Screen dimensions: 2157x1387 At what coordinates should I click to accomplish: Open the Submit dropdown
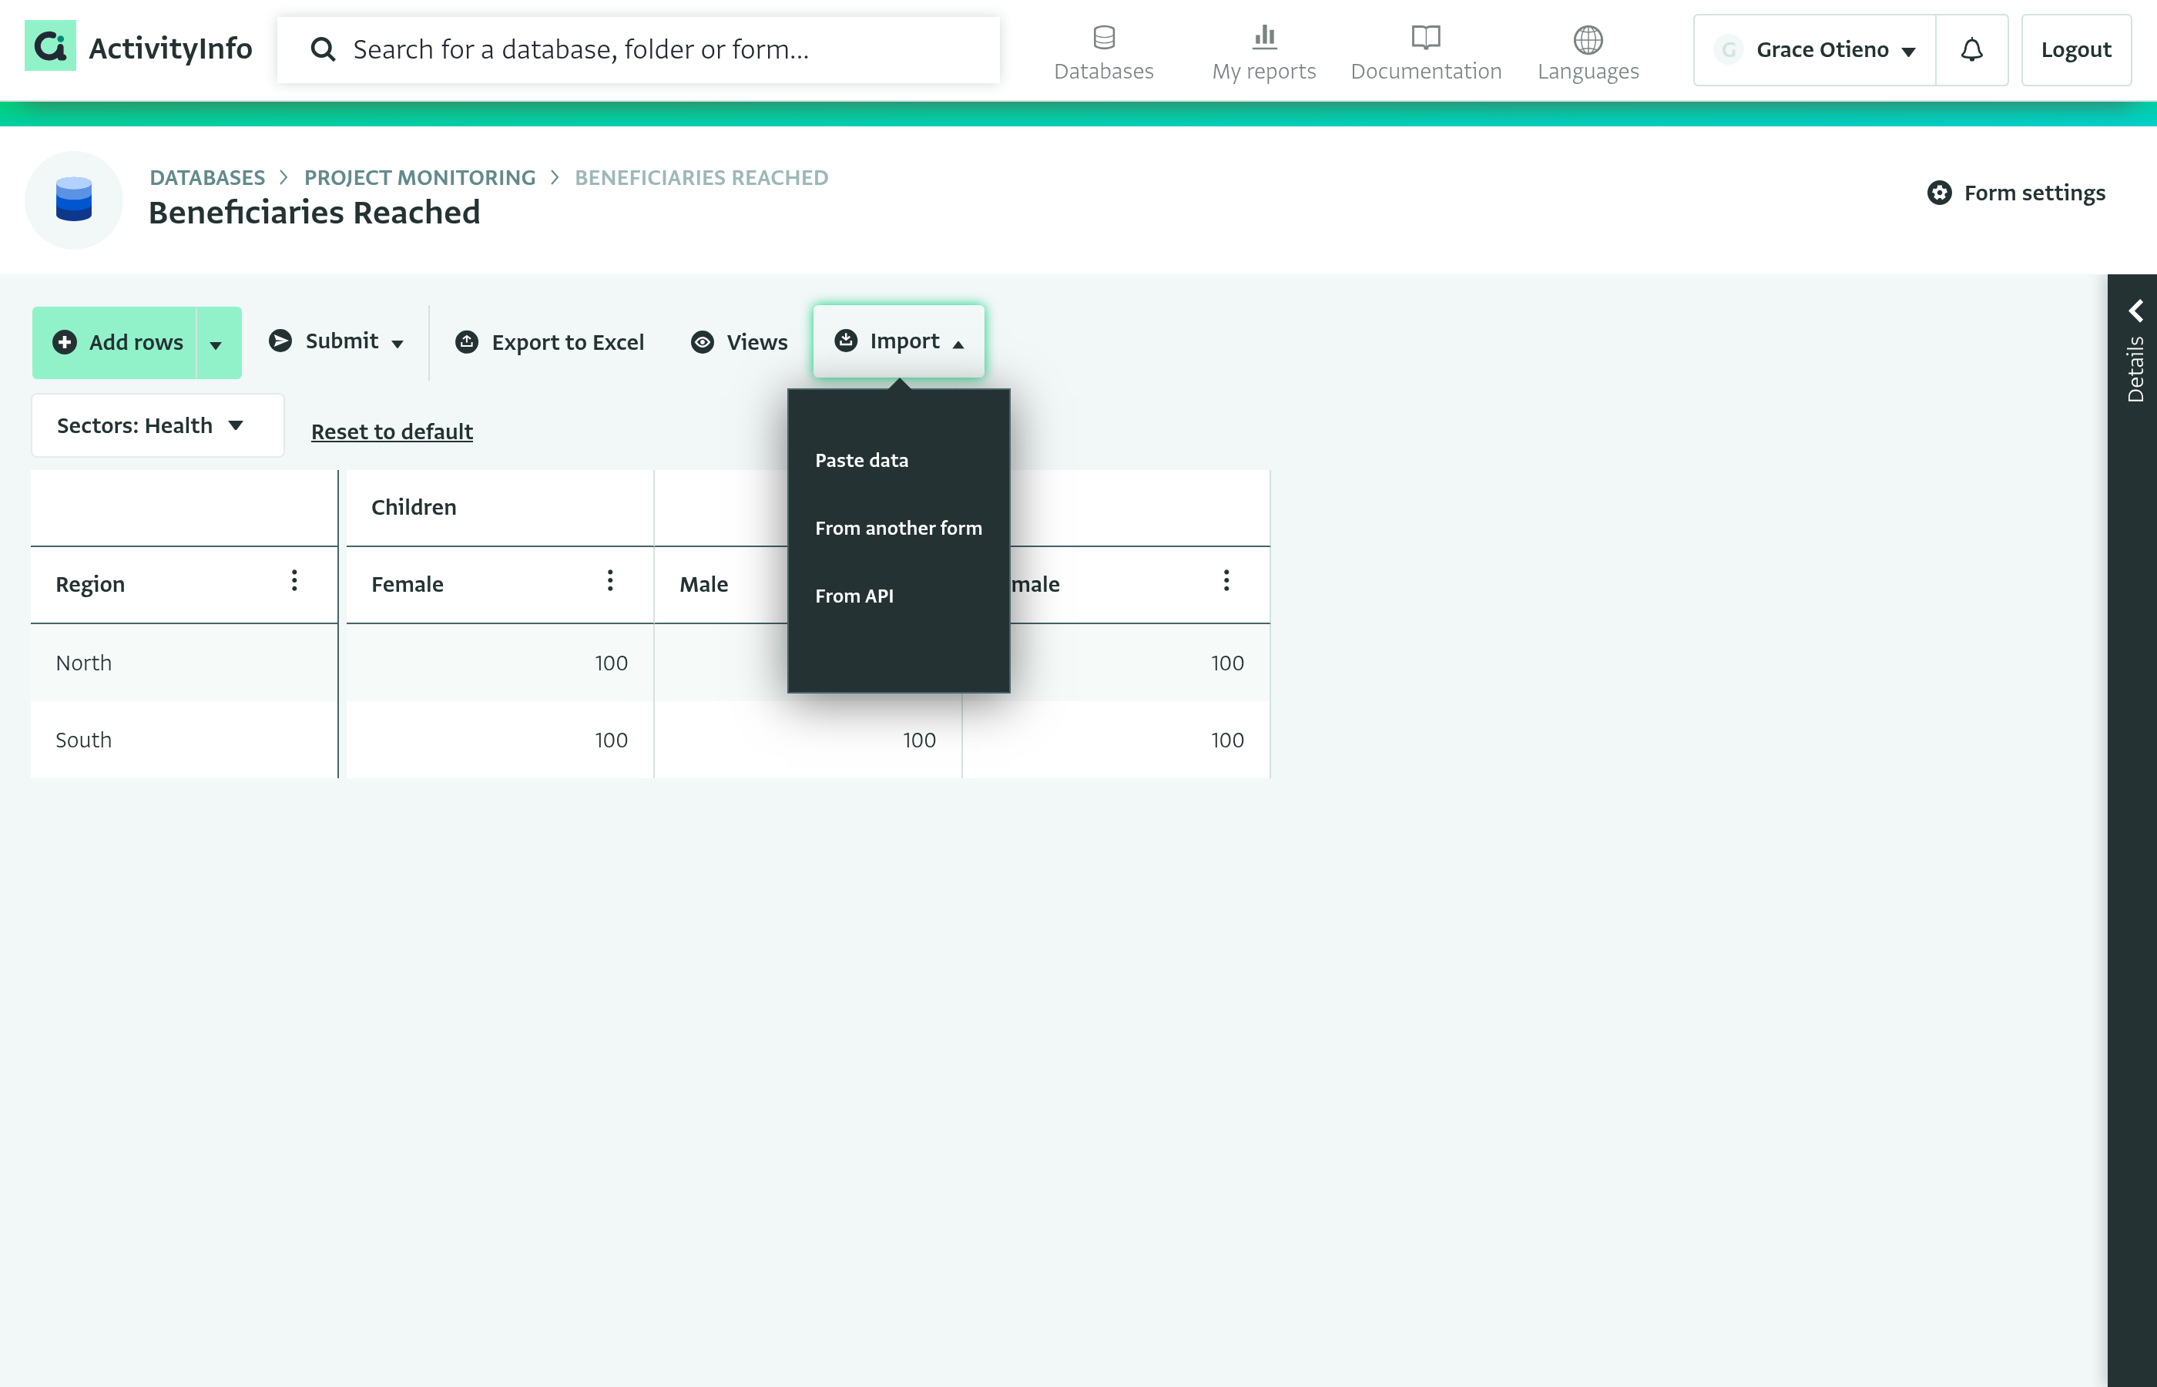coord(337,341)
